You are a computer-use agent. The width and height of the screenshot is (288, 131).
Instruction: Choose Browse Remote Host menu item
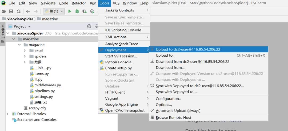[x=173, y=118]
